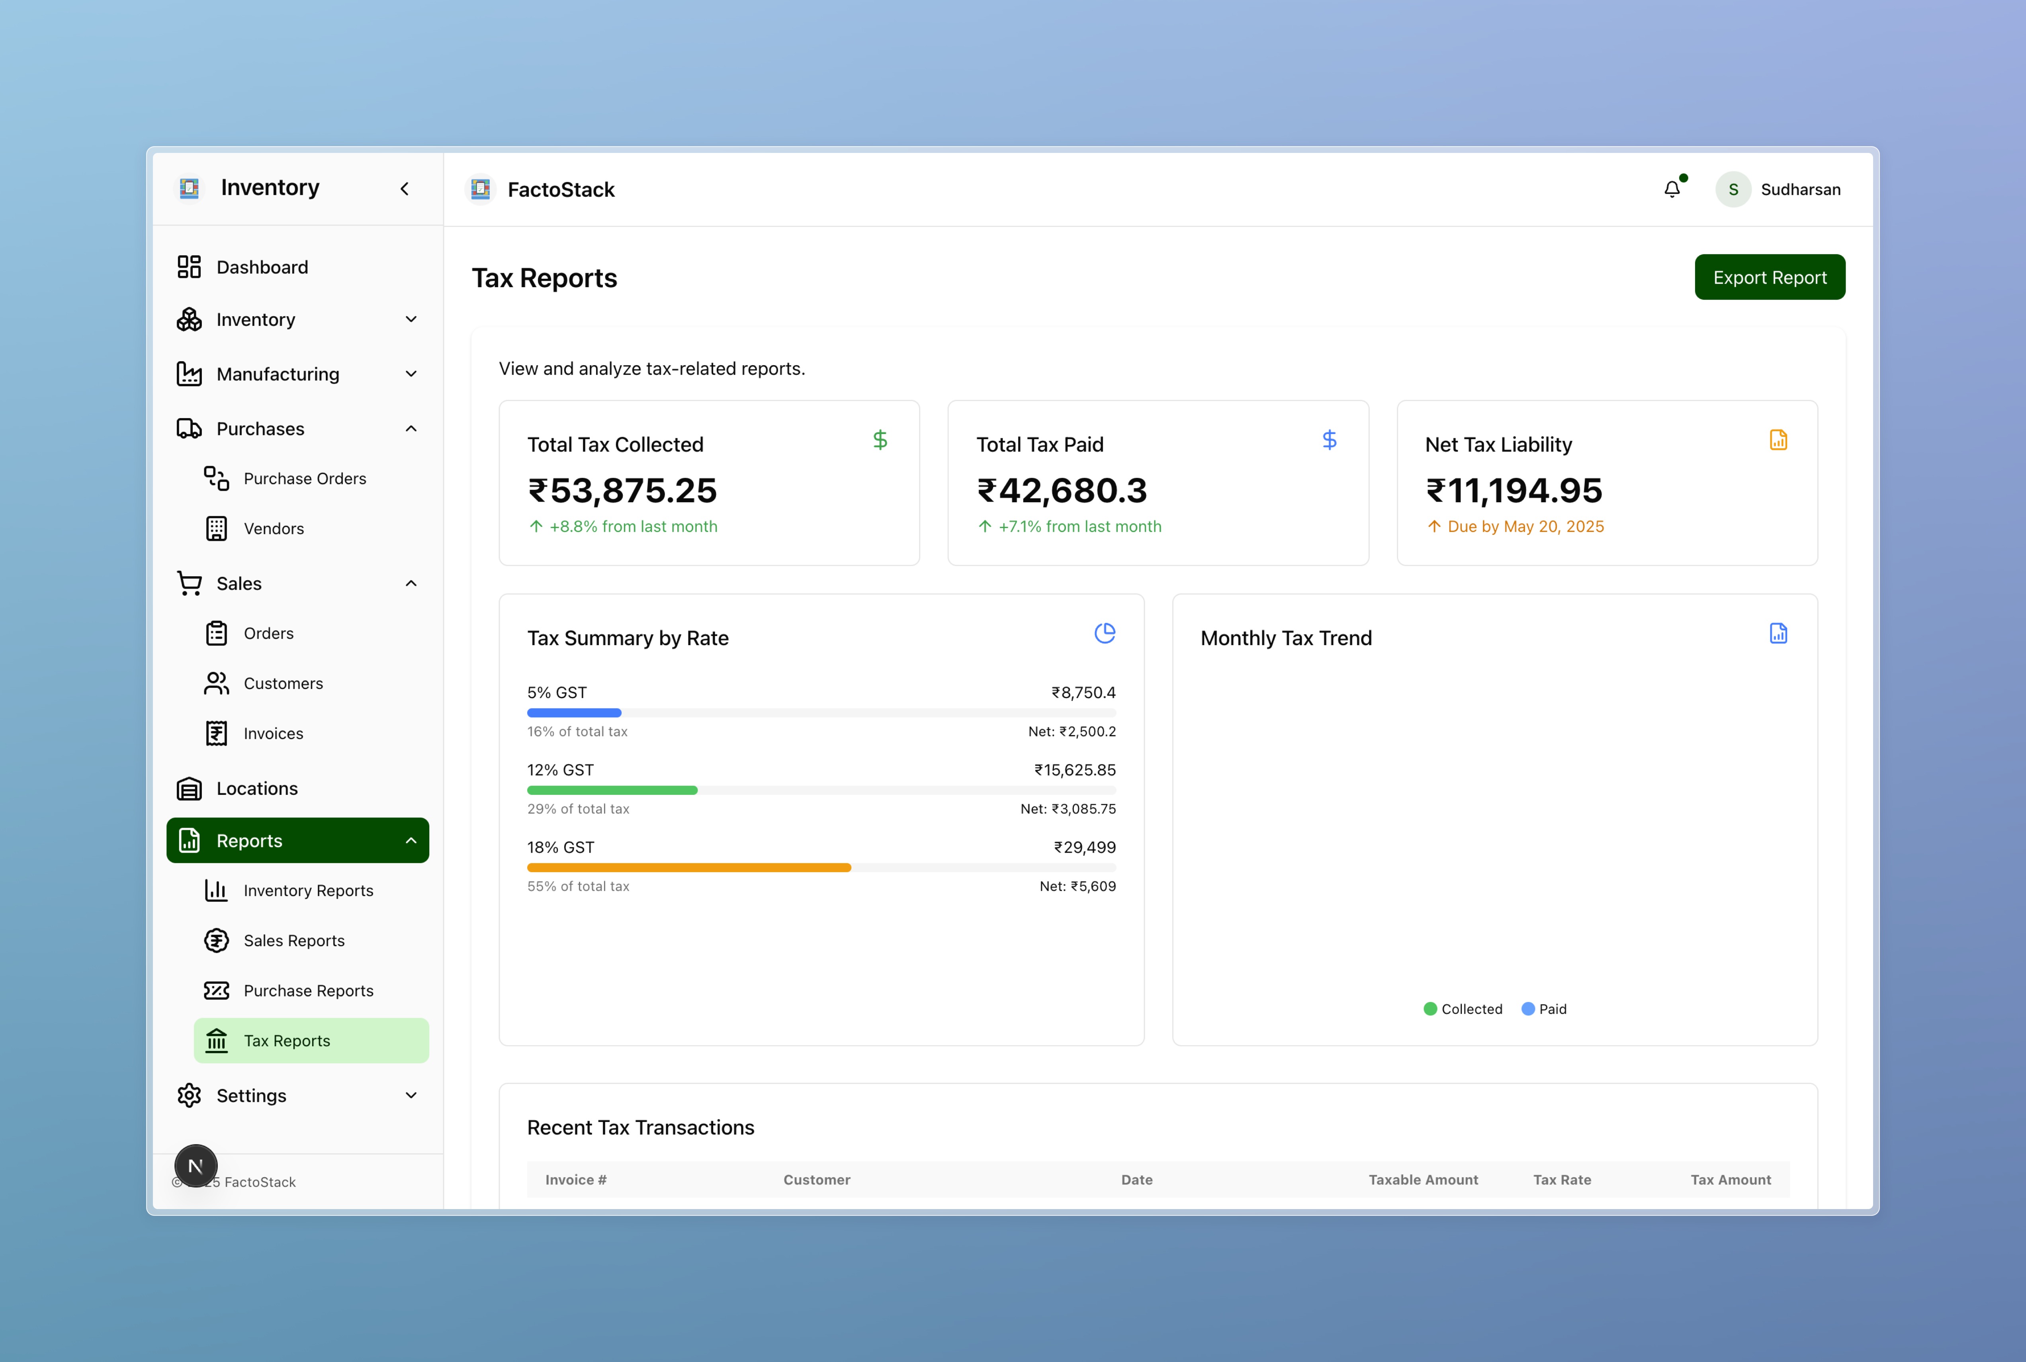The width and height of the screenshot is (2026, 1362).
Task: Sort by Date column header
Action: pos(1137,1180)
